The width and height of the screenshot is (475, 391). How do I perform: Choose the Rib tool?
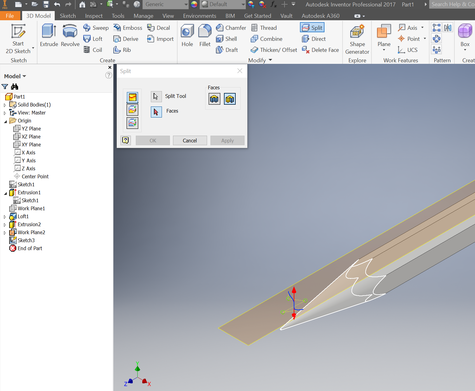coord(122,50)
